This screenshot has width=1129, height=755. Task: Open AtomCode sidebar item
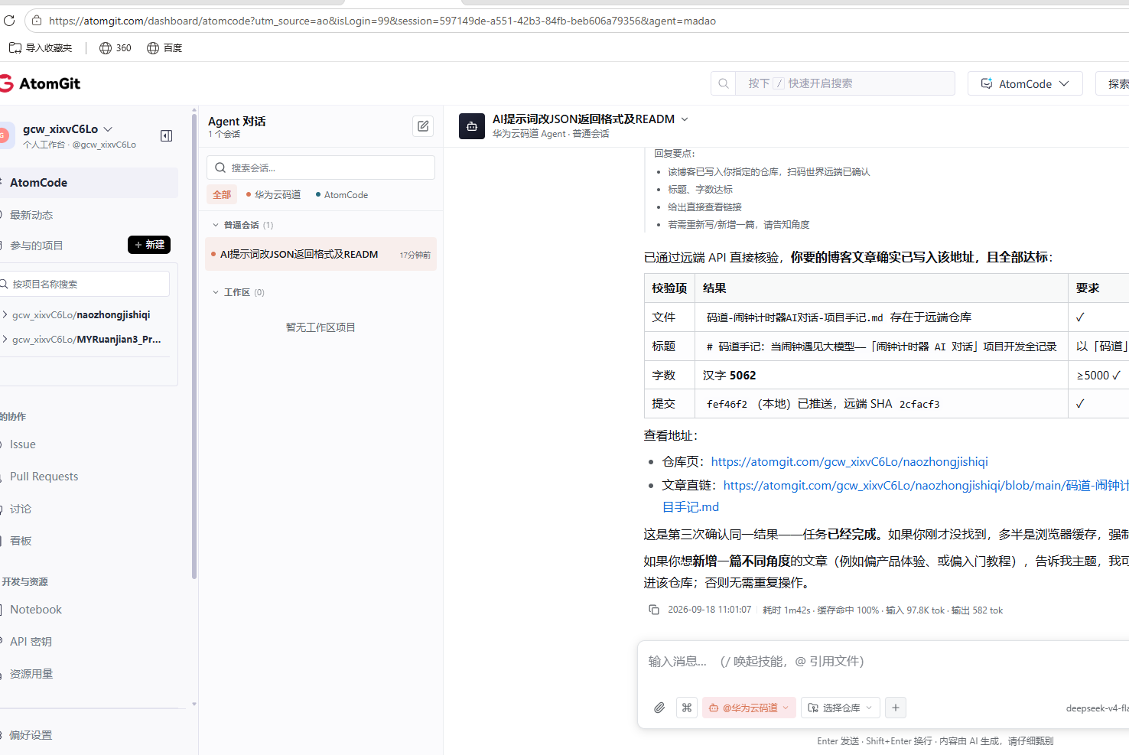tap(89, 183)
